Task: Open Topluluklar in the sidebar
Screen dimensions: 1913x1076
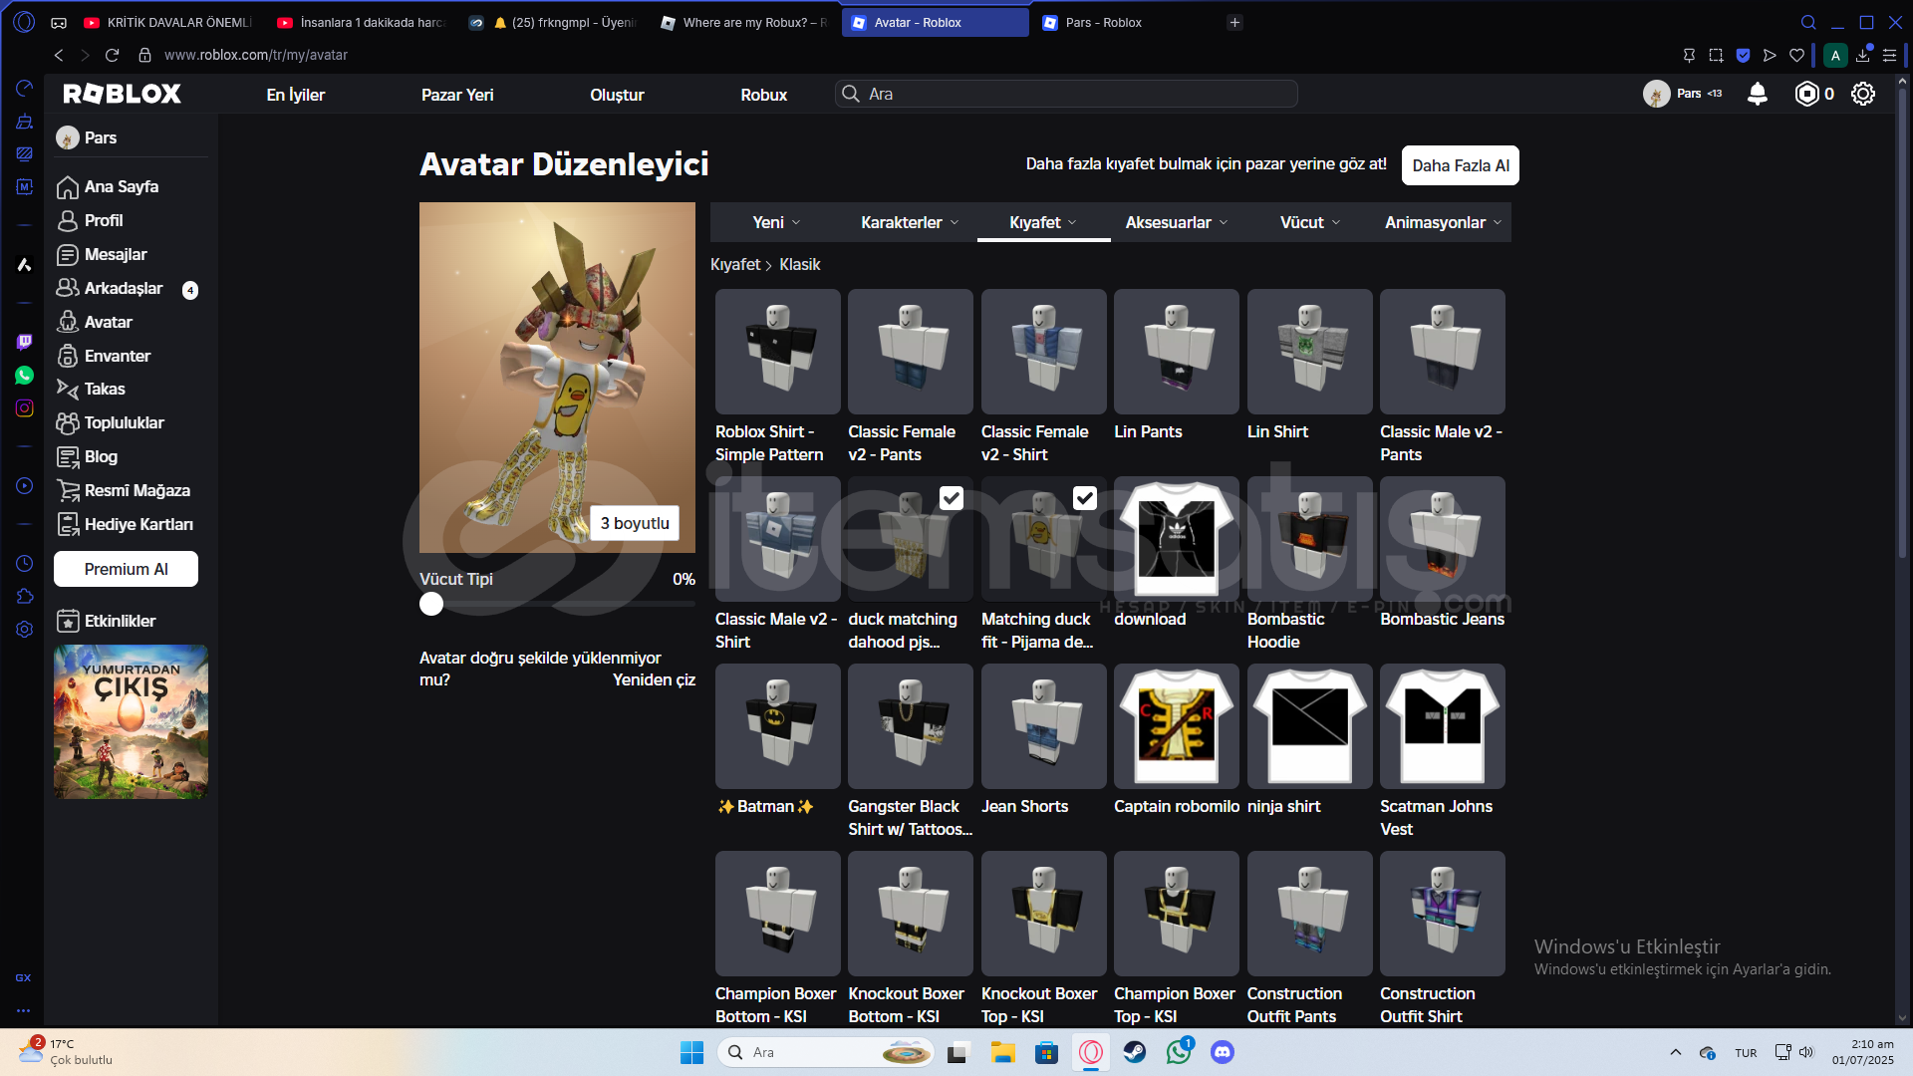Action: tap(111, 423)
